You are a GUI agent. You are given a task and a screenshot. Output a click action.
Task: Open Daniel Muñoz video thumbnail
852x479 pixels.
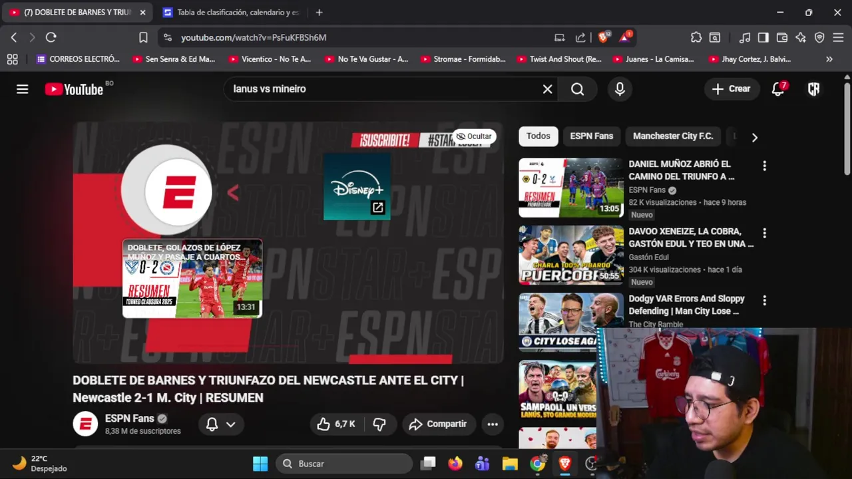click(x=571, y=188)
